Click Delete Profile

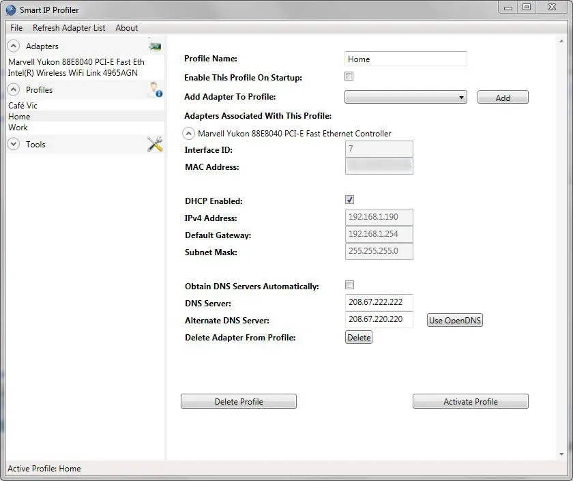[x=238, y=401]
